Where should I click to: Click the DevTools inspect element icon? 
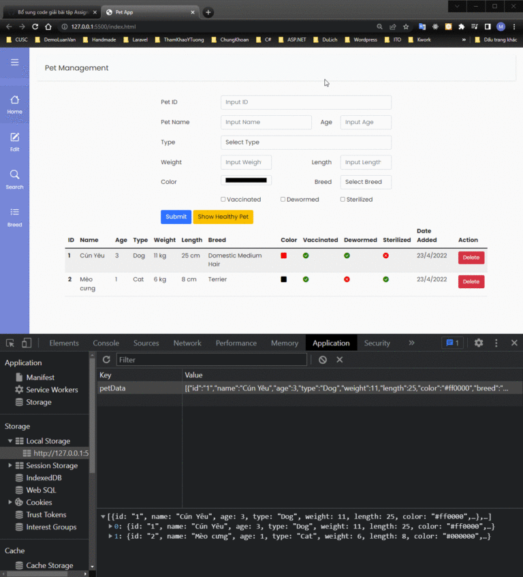[11, 343]
